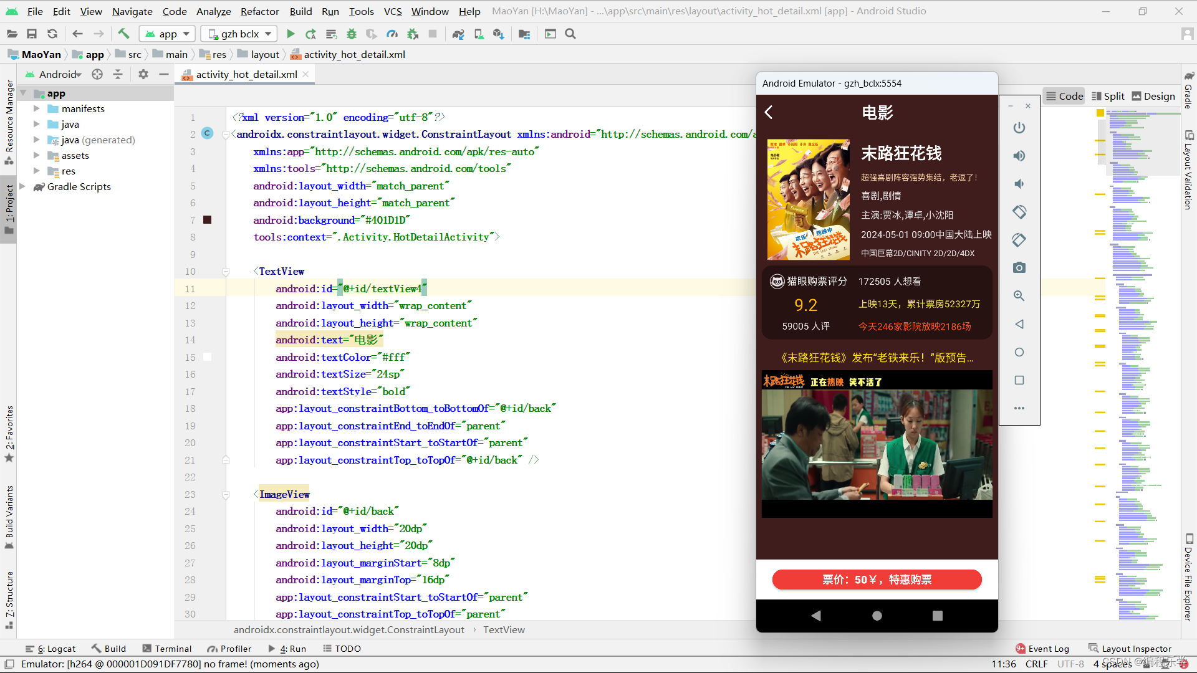The image size is (1197, 673).
Task: Switch editor to Split view
Action: click(1108, 96)
